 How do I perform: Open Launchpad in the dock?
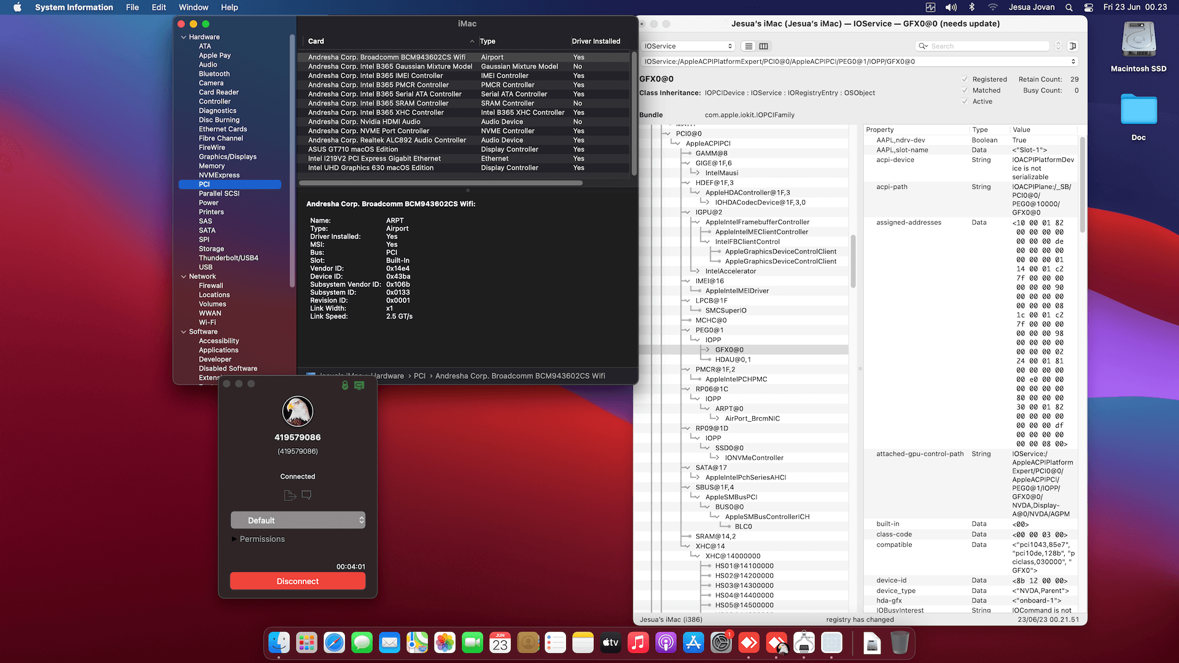(307, 643)
